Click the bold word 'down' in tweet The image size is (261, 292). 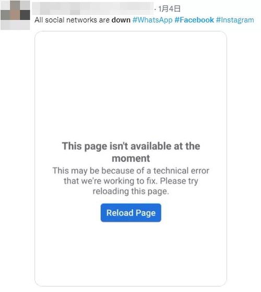pyautogui.click(x=121, y=20)
